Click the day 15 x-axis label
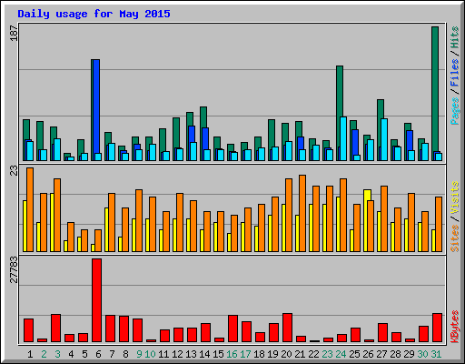 pos(218,354)
